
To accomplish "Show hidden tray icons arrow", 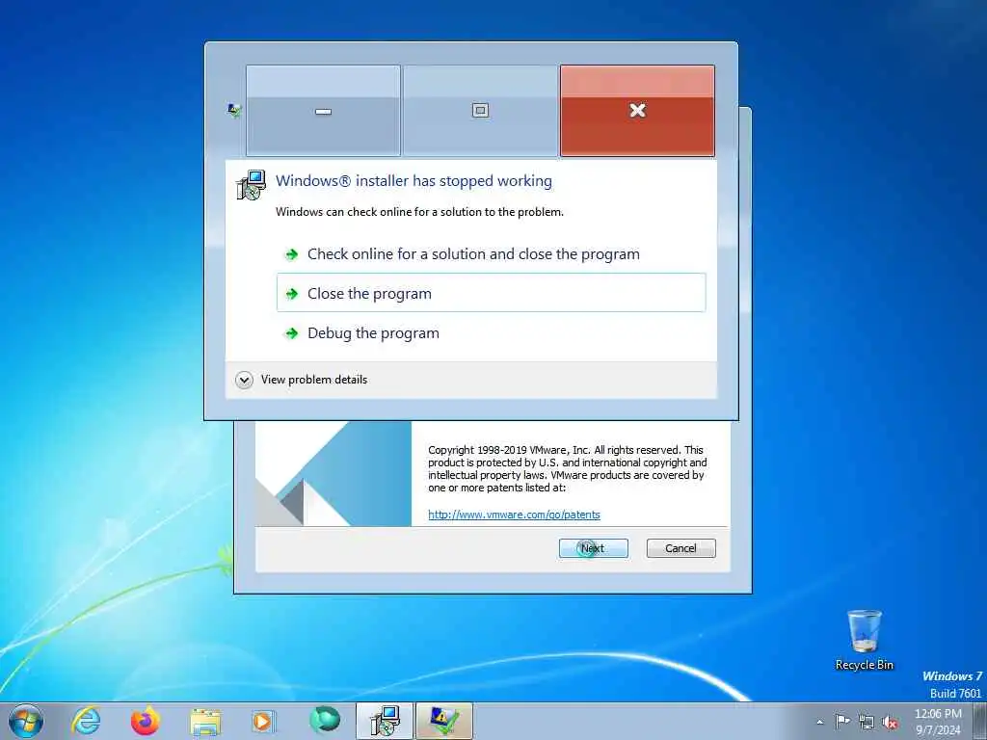I will point(819,722).
